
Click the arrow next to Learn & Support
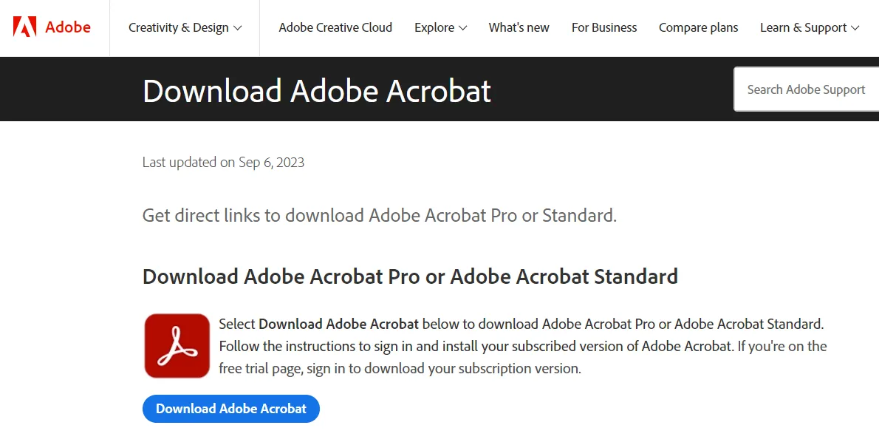pyautogui.click(x=855, y=28)
